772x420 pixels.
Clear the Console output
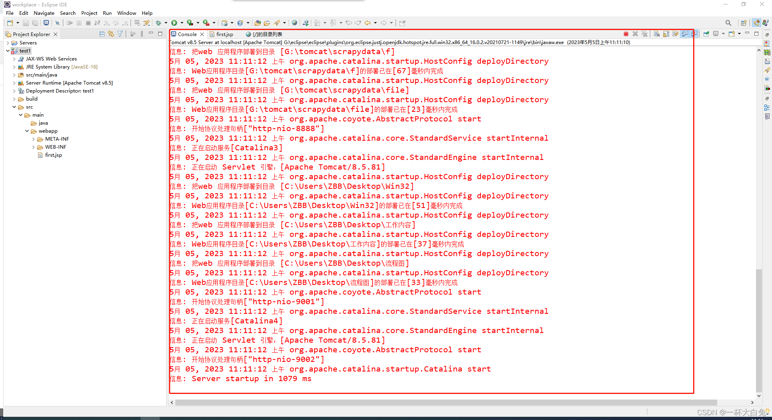pos(657,34)
